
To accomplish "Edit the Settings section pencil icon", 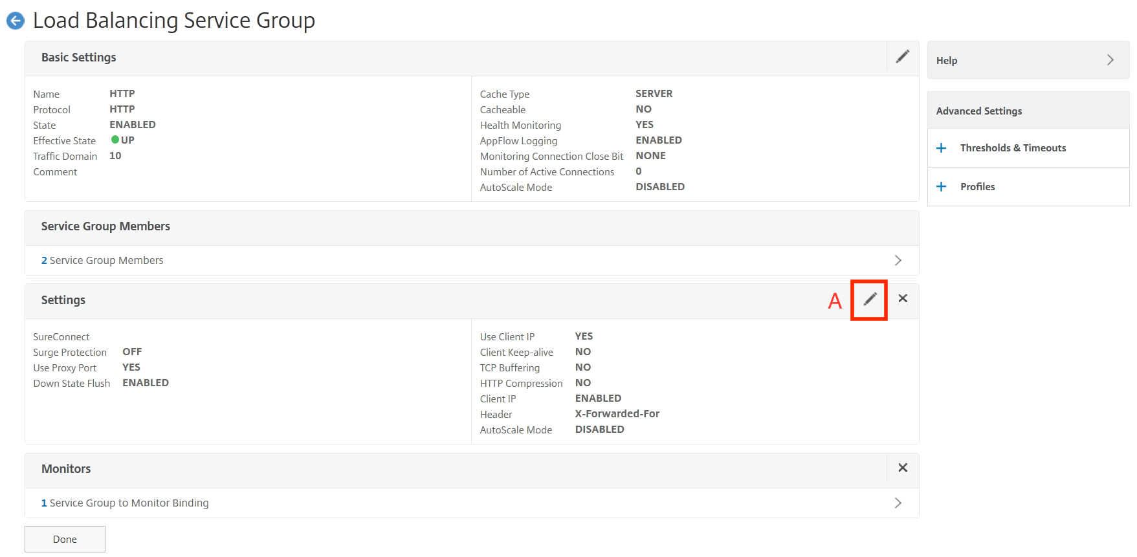I will pos(870,299).
